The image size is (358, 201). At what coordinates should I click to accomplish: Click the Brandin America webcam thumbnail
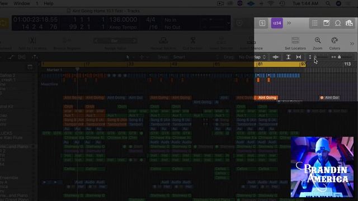pos(322,167)
